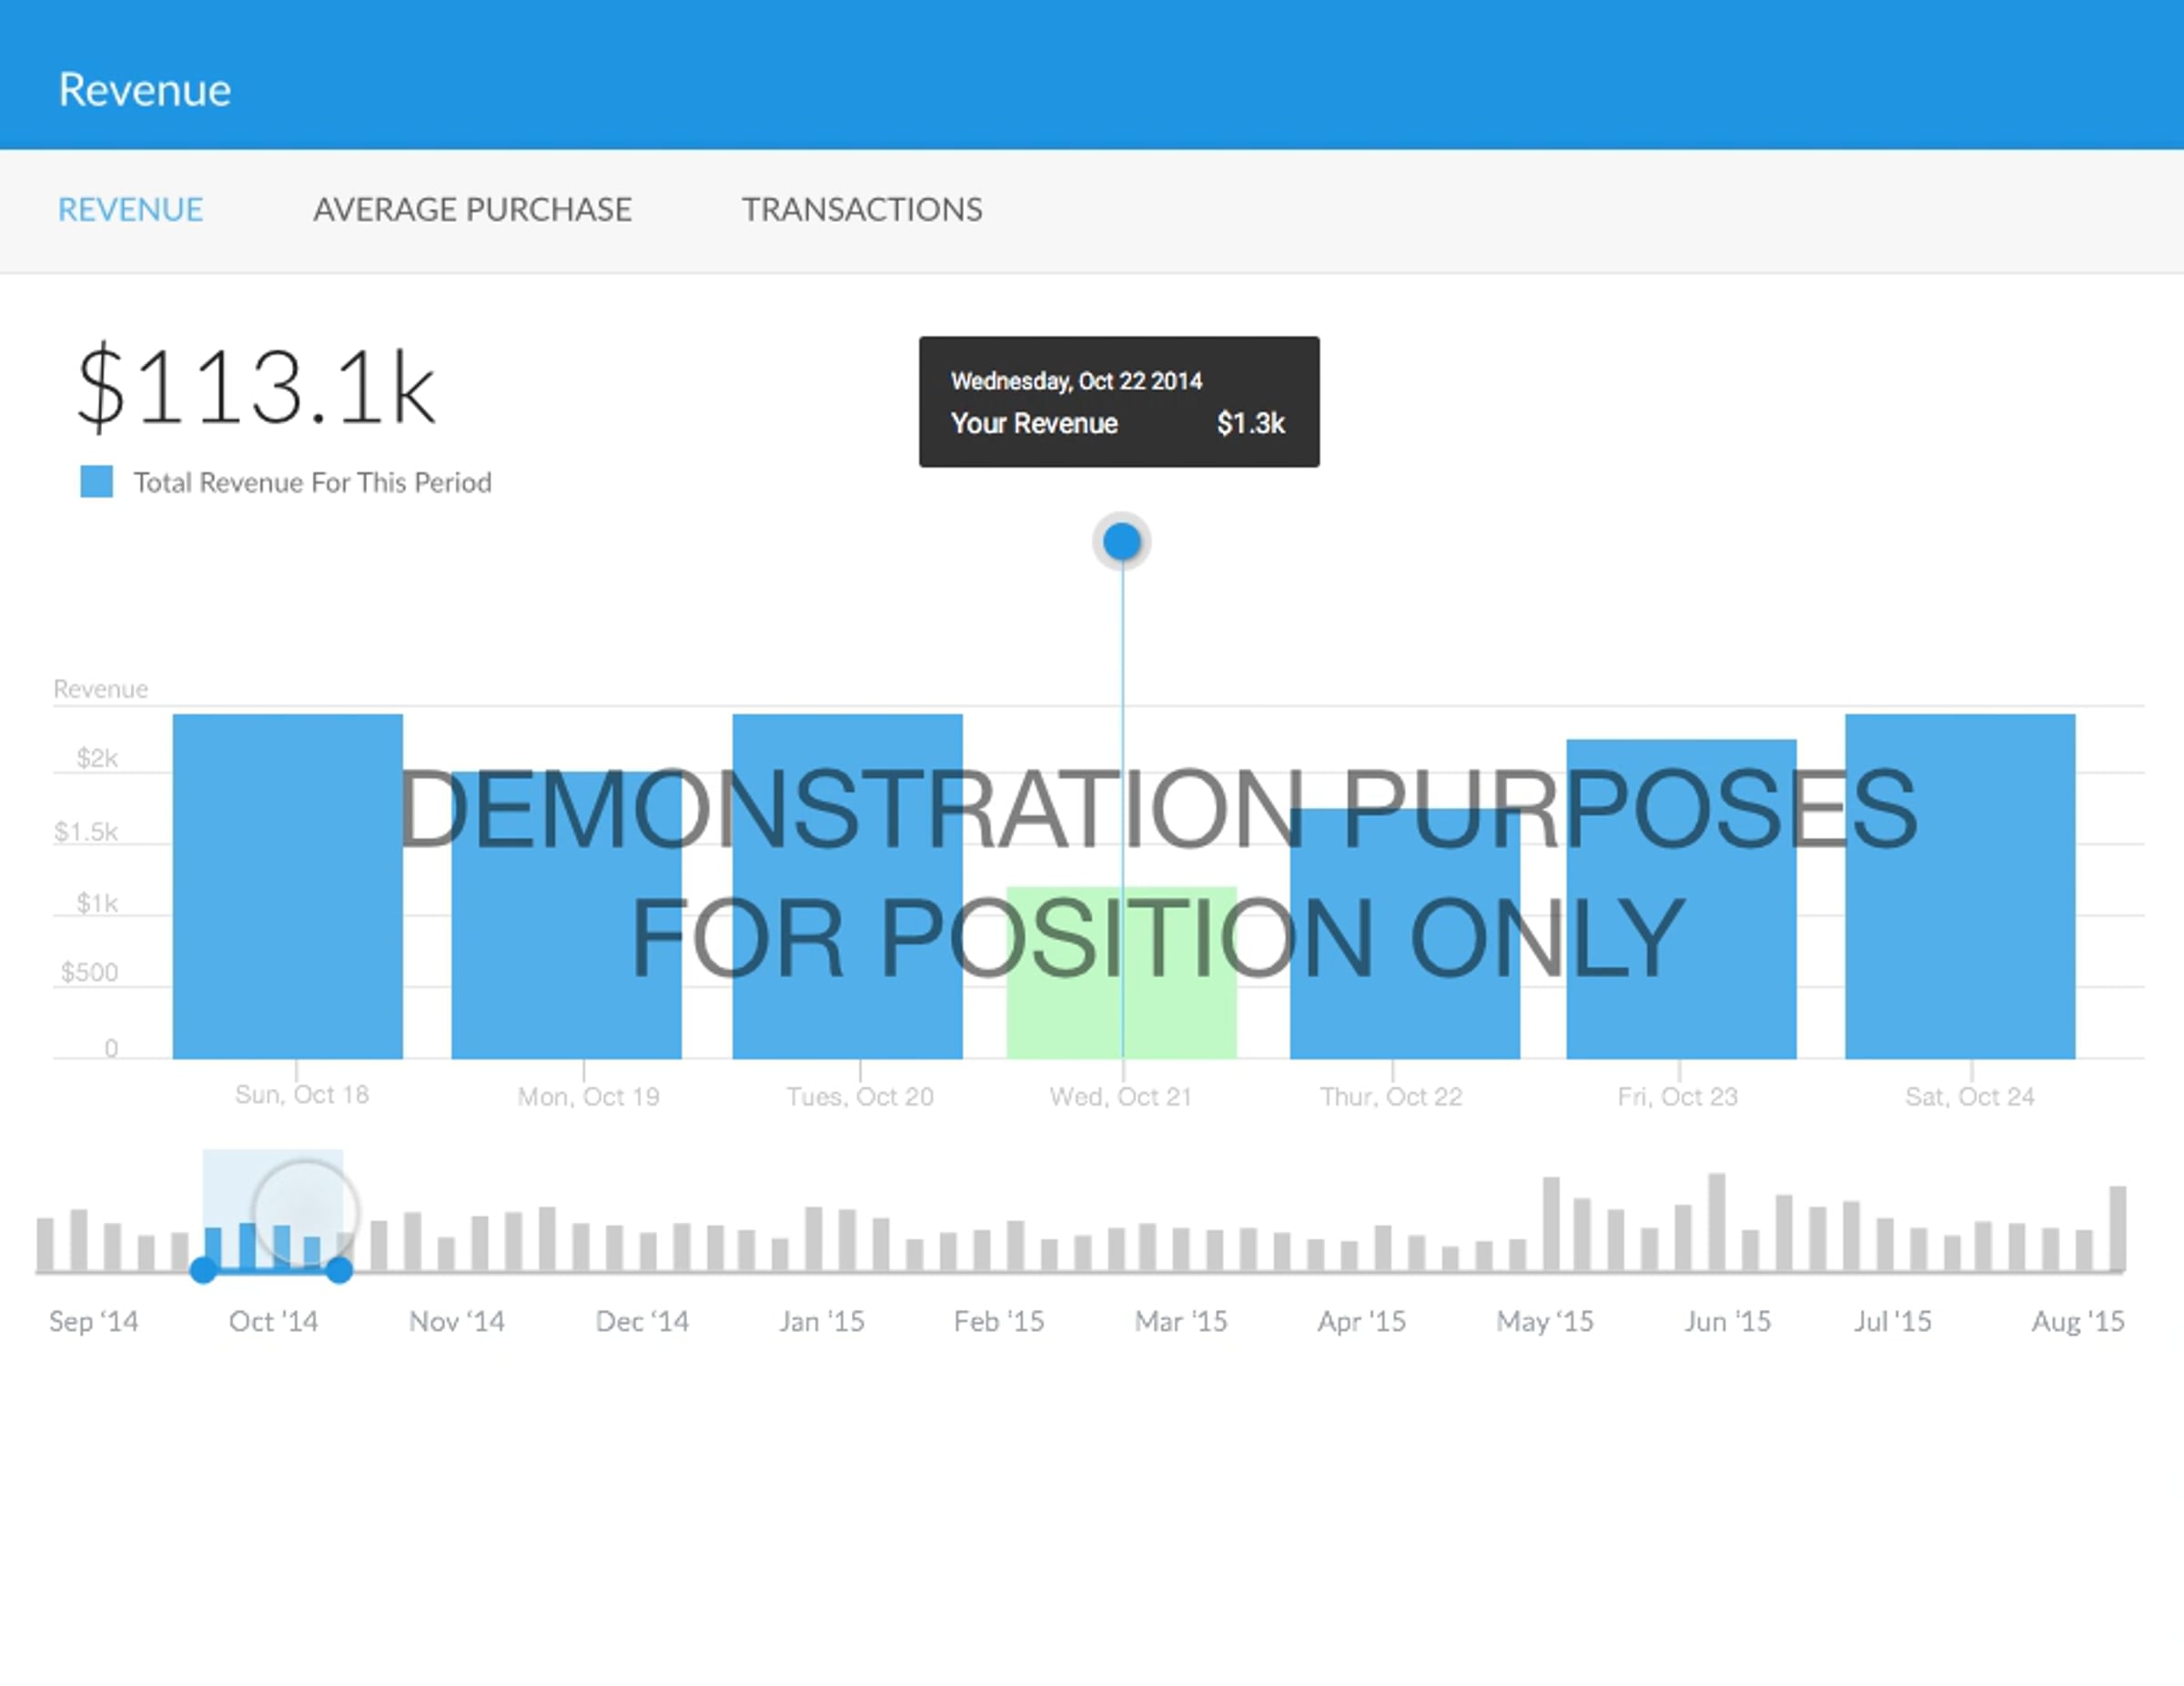
Task: Click the Revenue header title
Action: (145, 90)
